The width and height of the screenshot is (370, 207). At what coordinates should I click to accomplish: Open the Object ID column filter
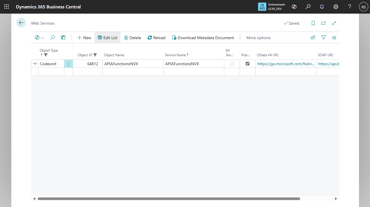95,55
